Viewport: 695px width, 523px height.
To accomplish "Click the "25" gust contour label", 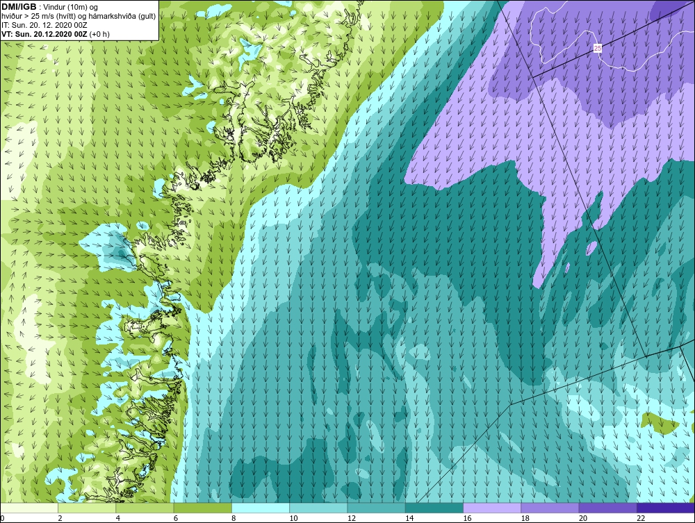I will (598, 48).
